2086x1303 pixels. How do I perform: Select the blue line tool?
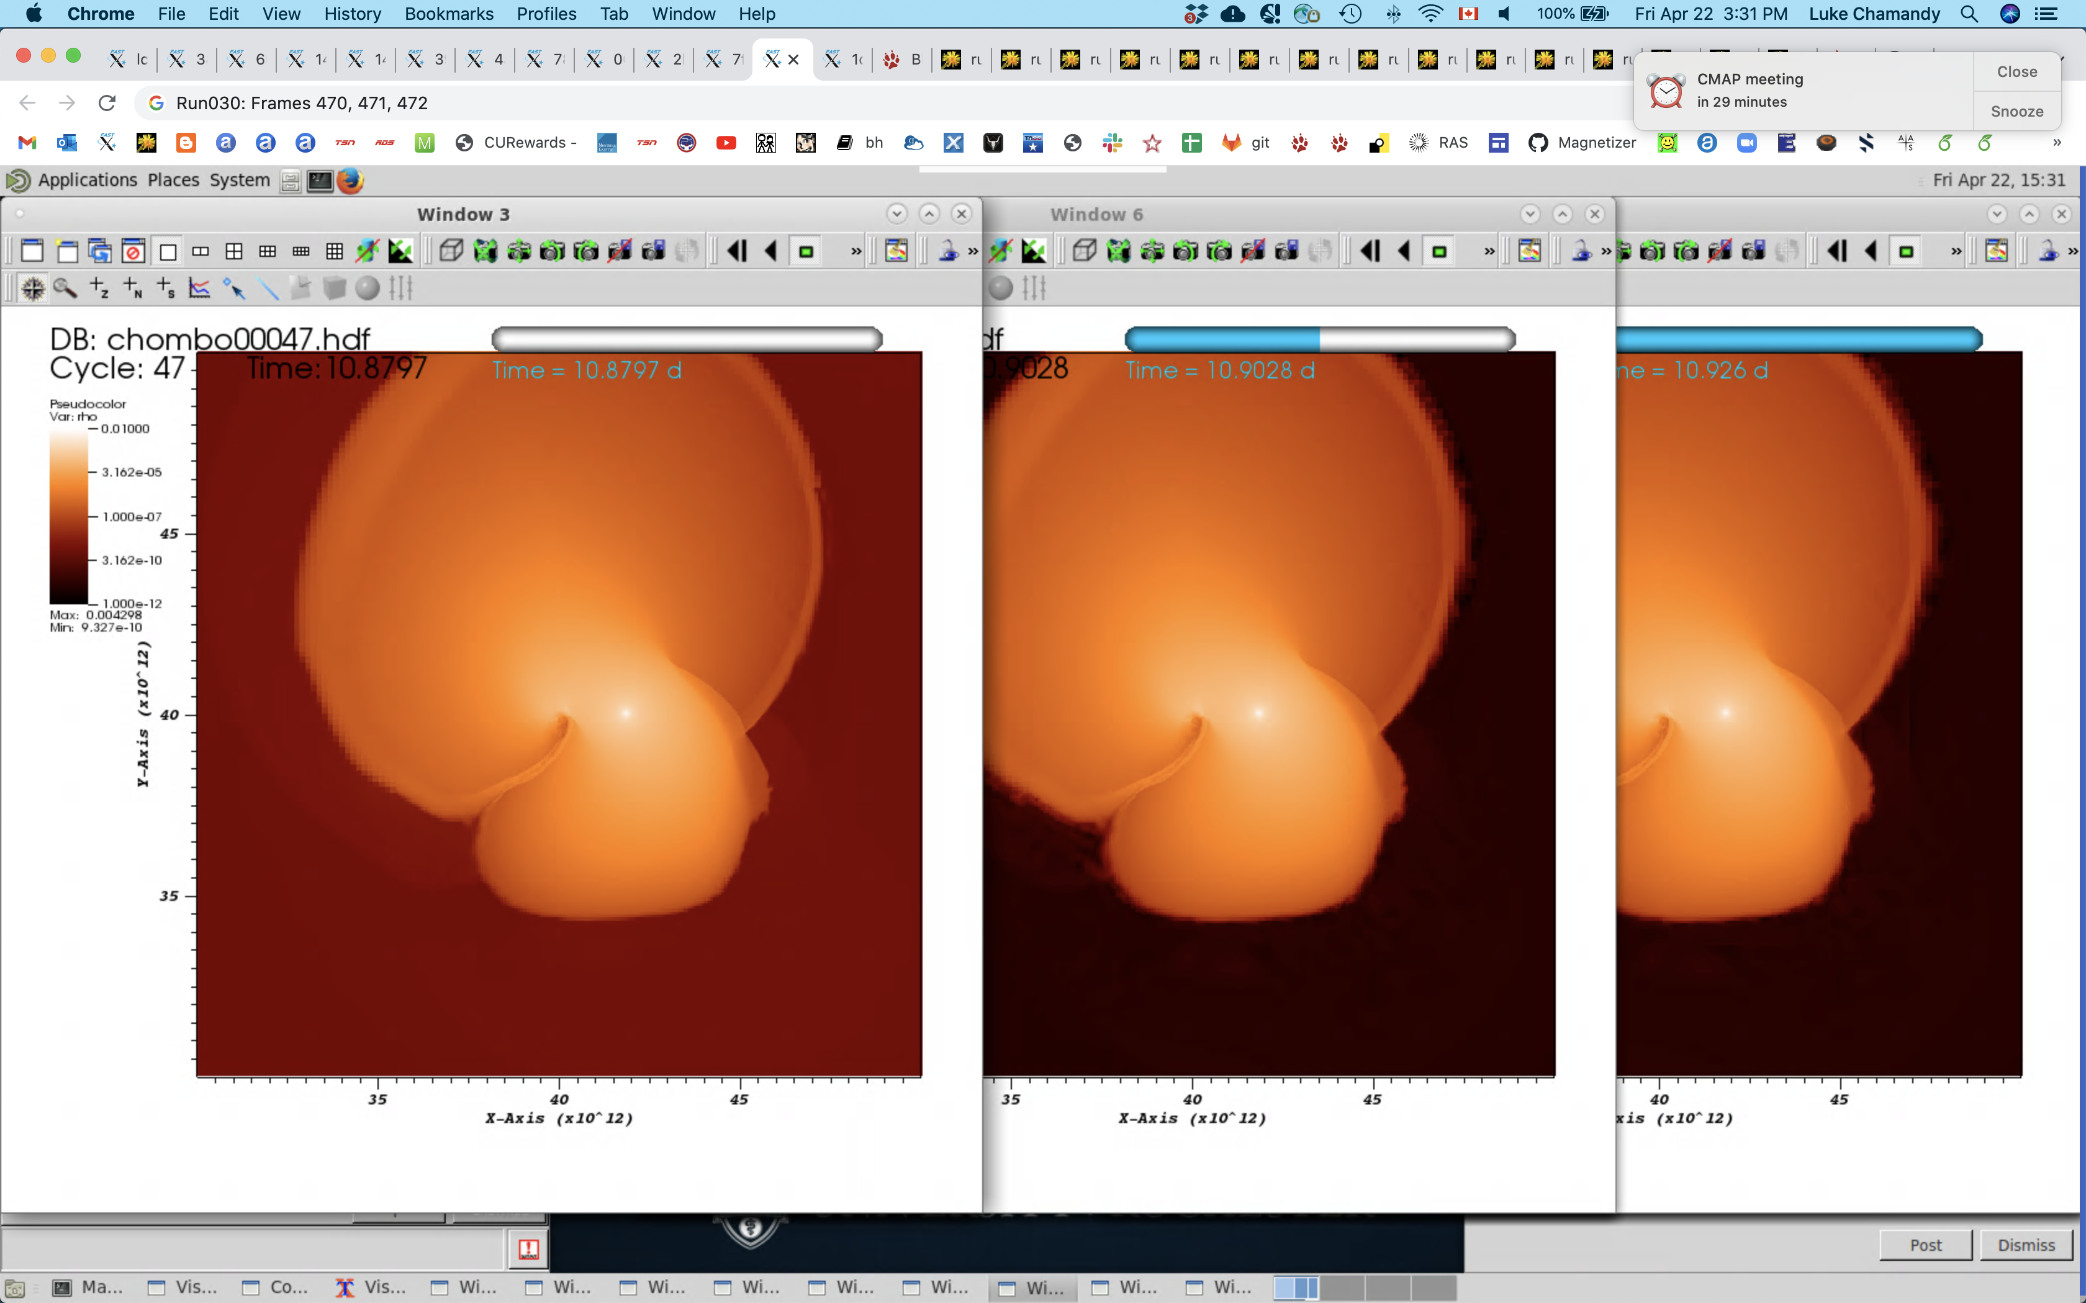267,289
